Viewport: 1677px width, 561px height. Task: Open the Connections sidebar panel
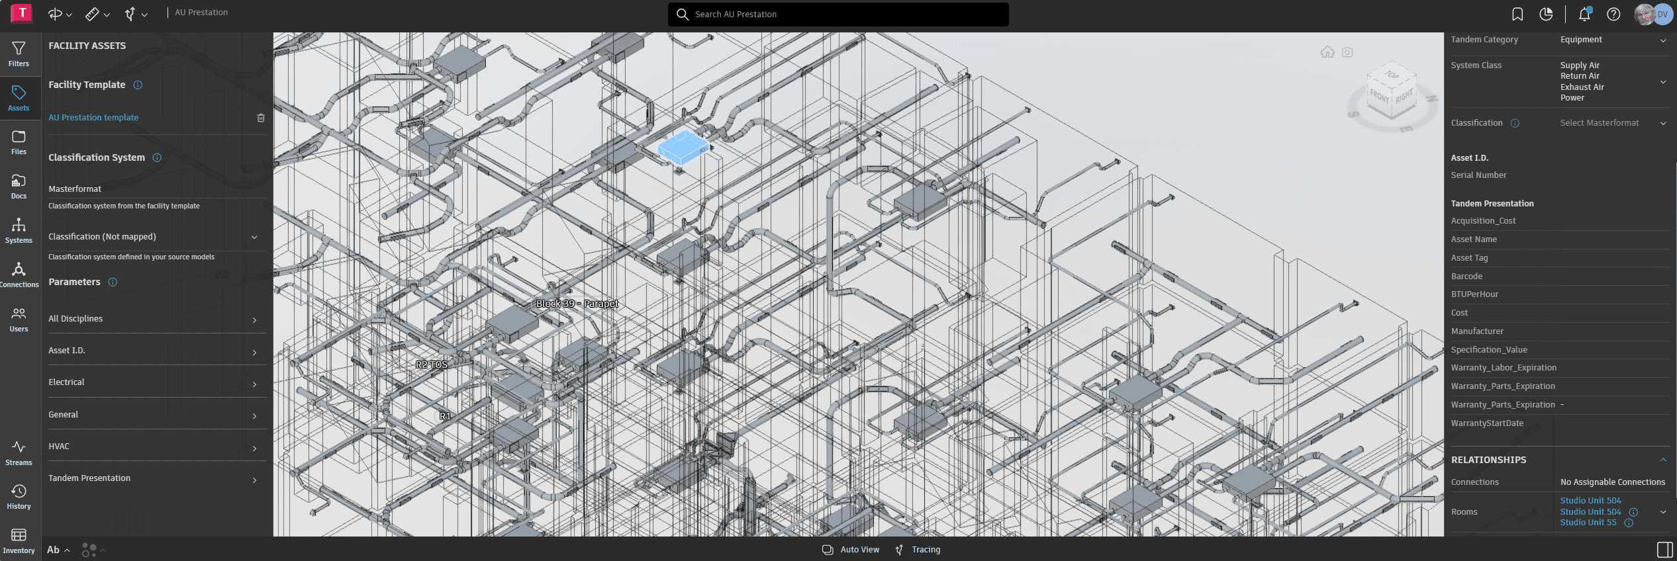[19, 275]
